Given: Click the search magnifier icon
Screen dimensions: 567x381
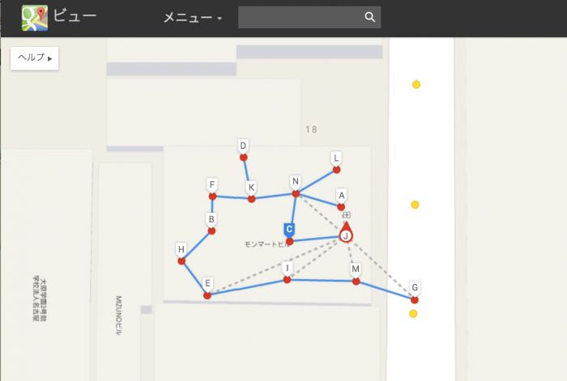Looking at the screenshot, I should click(x=369, y=17).
